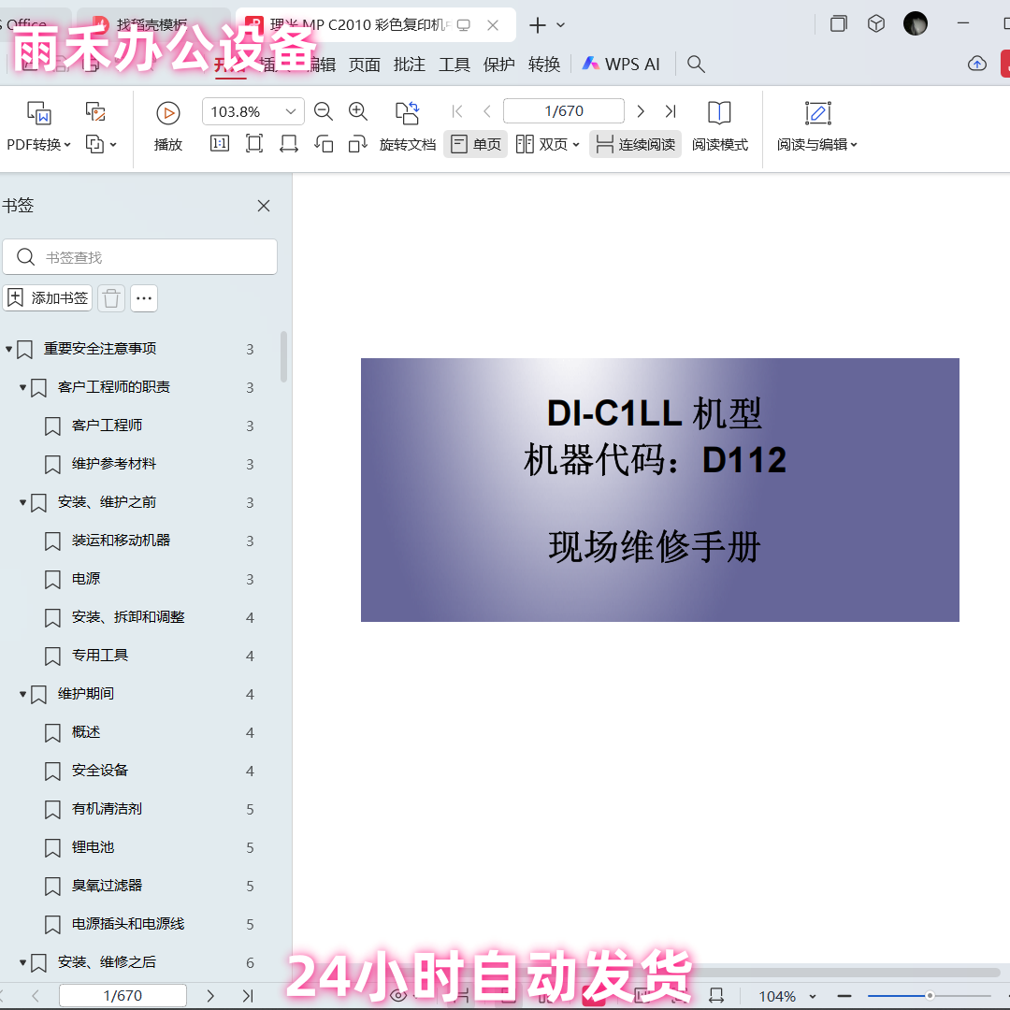Open the 转换 menu
This screenshot has width=1010, height=1010.
[543, 65]
